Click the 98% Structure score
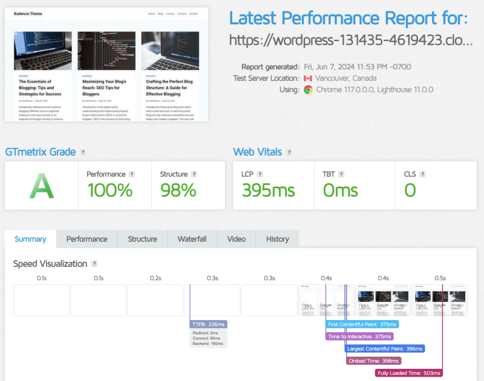 point(178,190)
